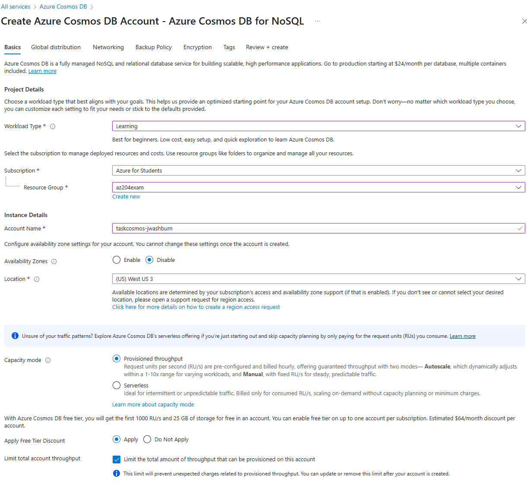
Task: Close the Create Cosmos DB blade
Action: tap(524, 21)
